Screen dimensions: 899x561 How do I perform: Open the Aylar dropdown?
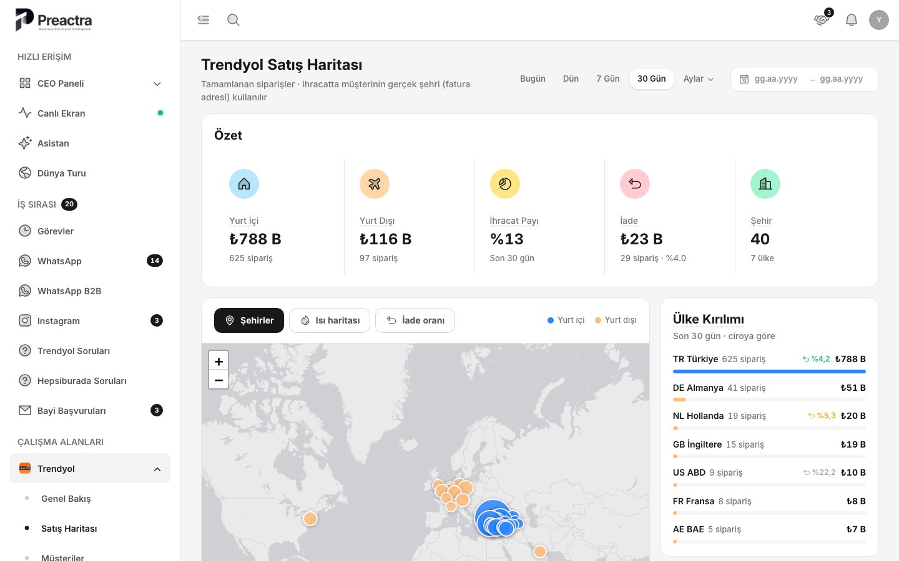699,79
